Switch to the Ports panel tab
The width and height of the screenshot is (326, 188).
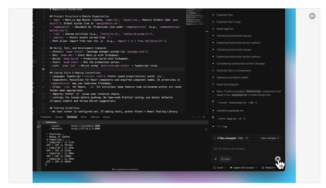point(84,117)
